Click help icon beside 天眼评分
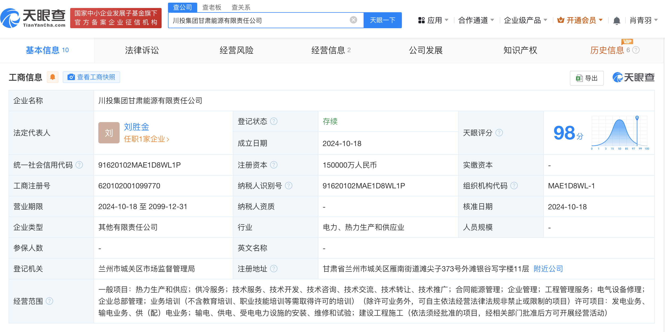 499,133
